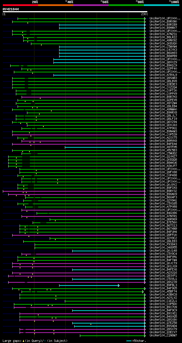Click the UniRef100_Q2V9A1 label

click(164, 200)
